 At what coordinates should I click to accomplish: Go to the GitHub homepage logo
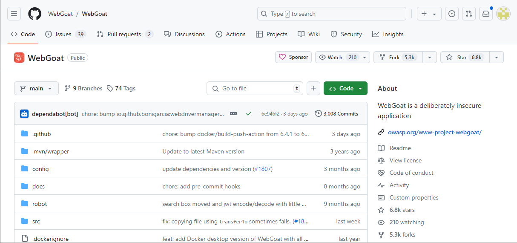tap(34, 14)
